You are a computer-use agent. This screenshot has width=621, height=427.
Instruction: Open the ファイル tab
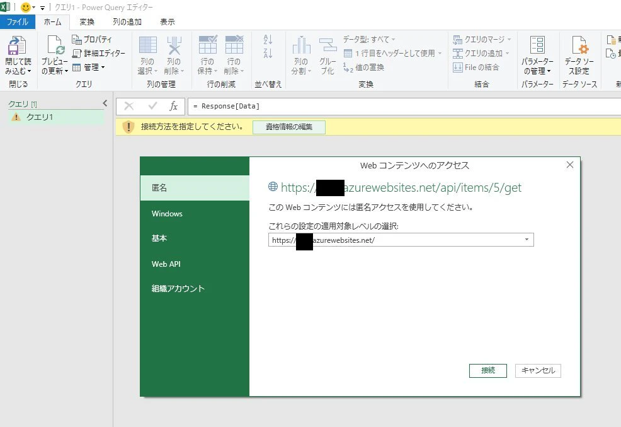[18, 22]
